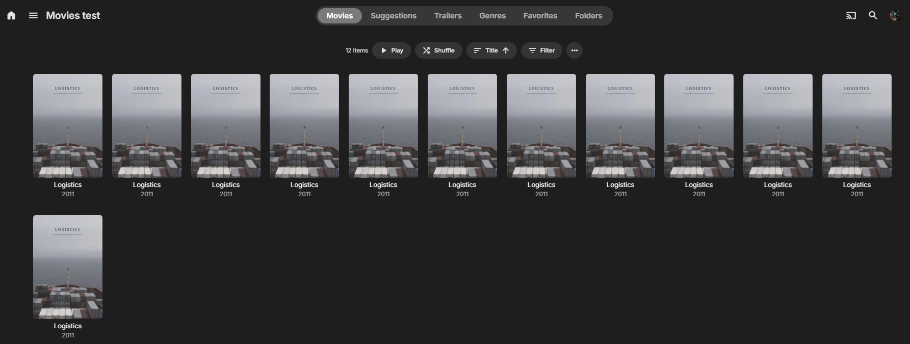The height and width of the screenshot is (344, 910).
Task: Switch to the Folders tab
Action: coord(589,16)
